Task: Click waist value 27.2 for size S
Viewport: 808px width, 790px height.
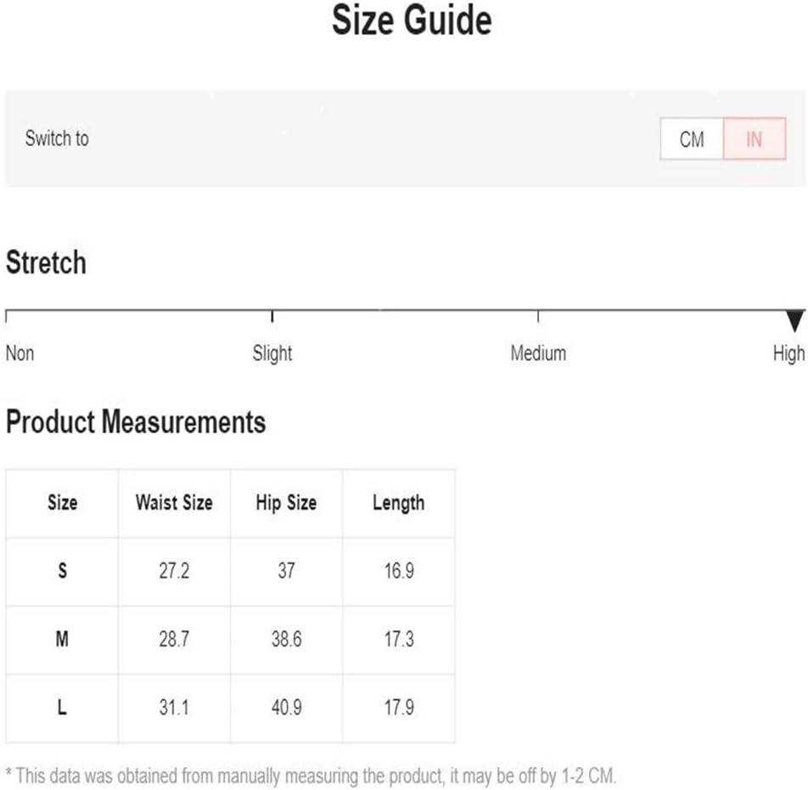Action: pyautogui.click(x=174, y=571)
